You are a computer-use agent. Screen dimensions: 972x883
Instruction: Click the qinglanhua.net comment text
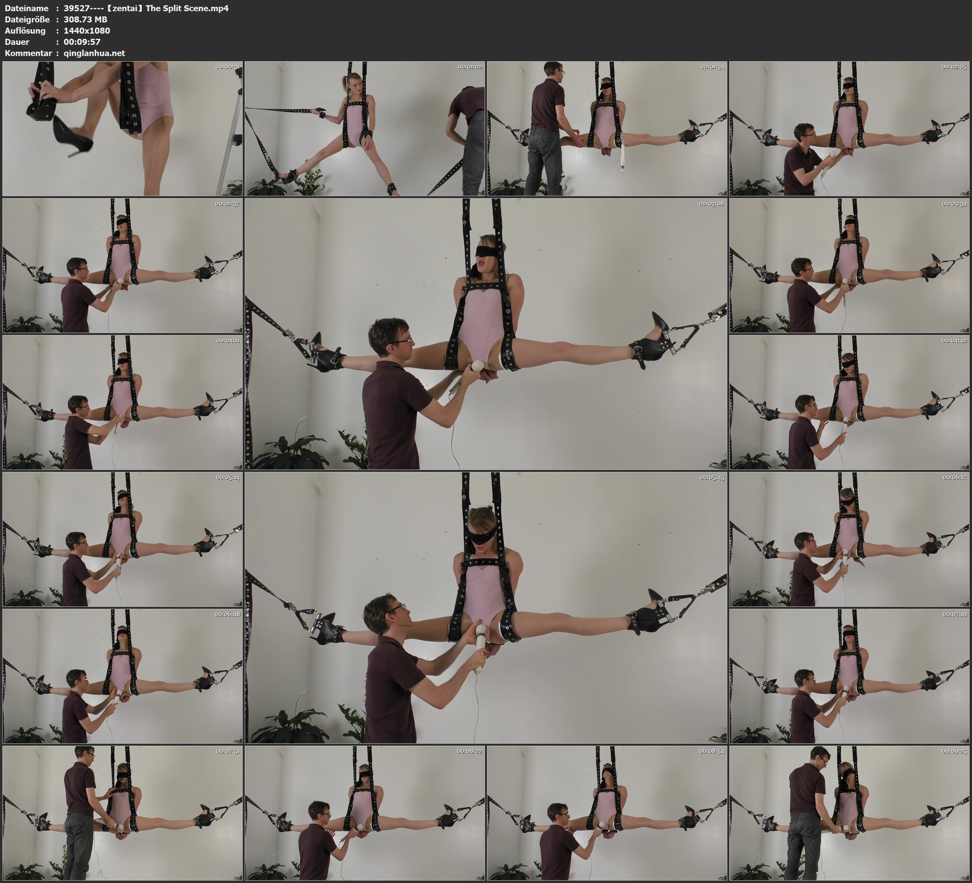(94, 53)
